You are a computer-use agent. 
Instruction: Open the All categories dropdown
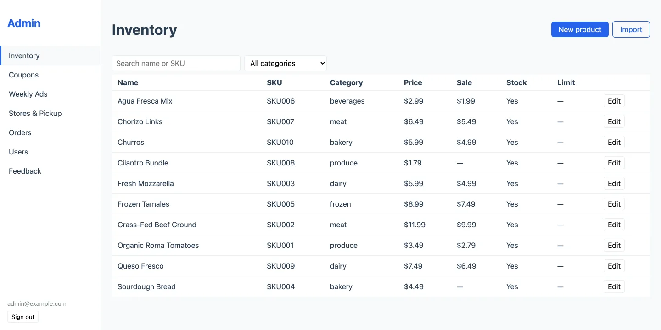pyautogui.click(x=286, y=63)
